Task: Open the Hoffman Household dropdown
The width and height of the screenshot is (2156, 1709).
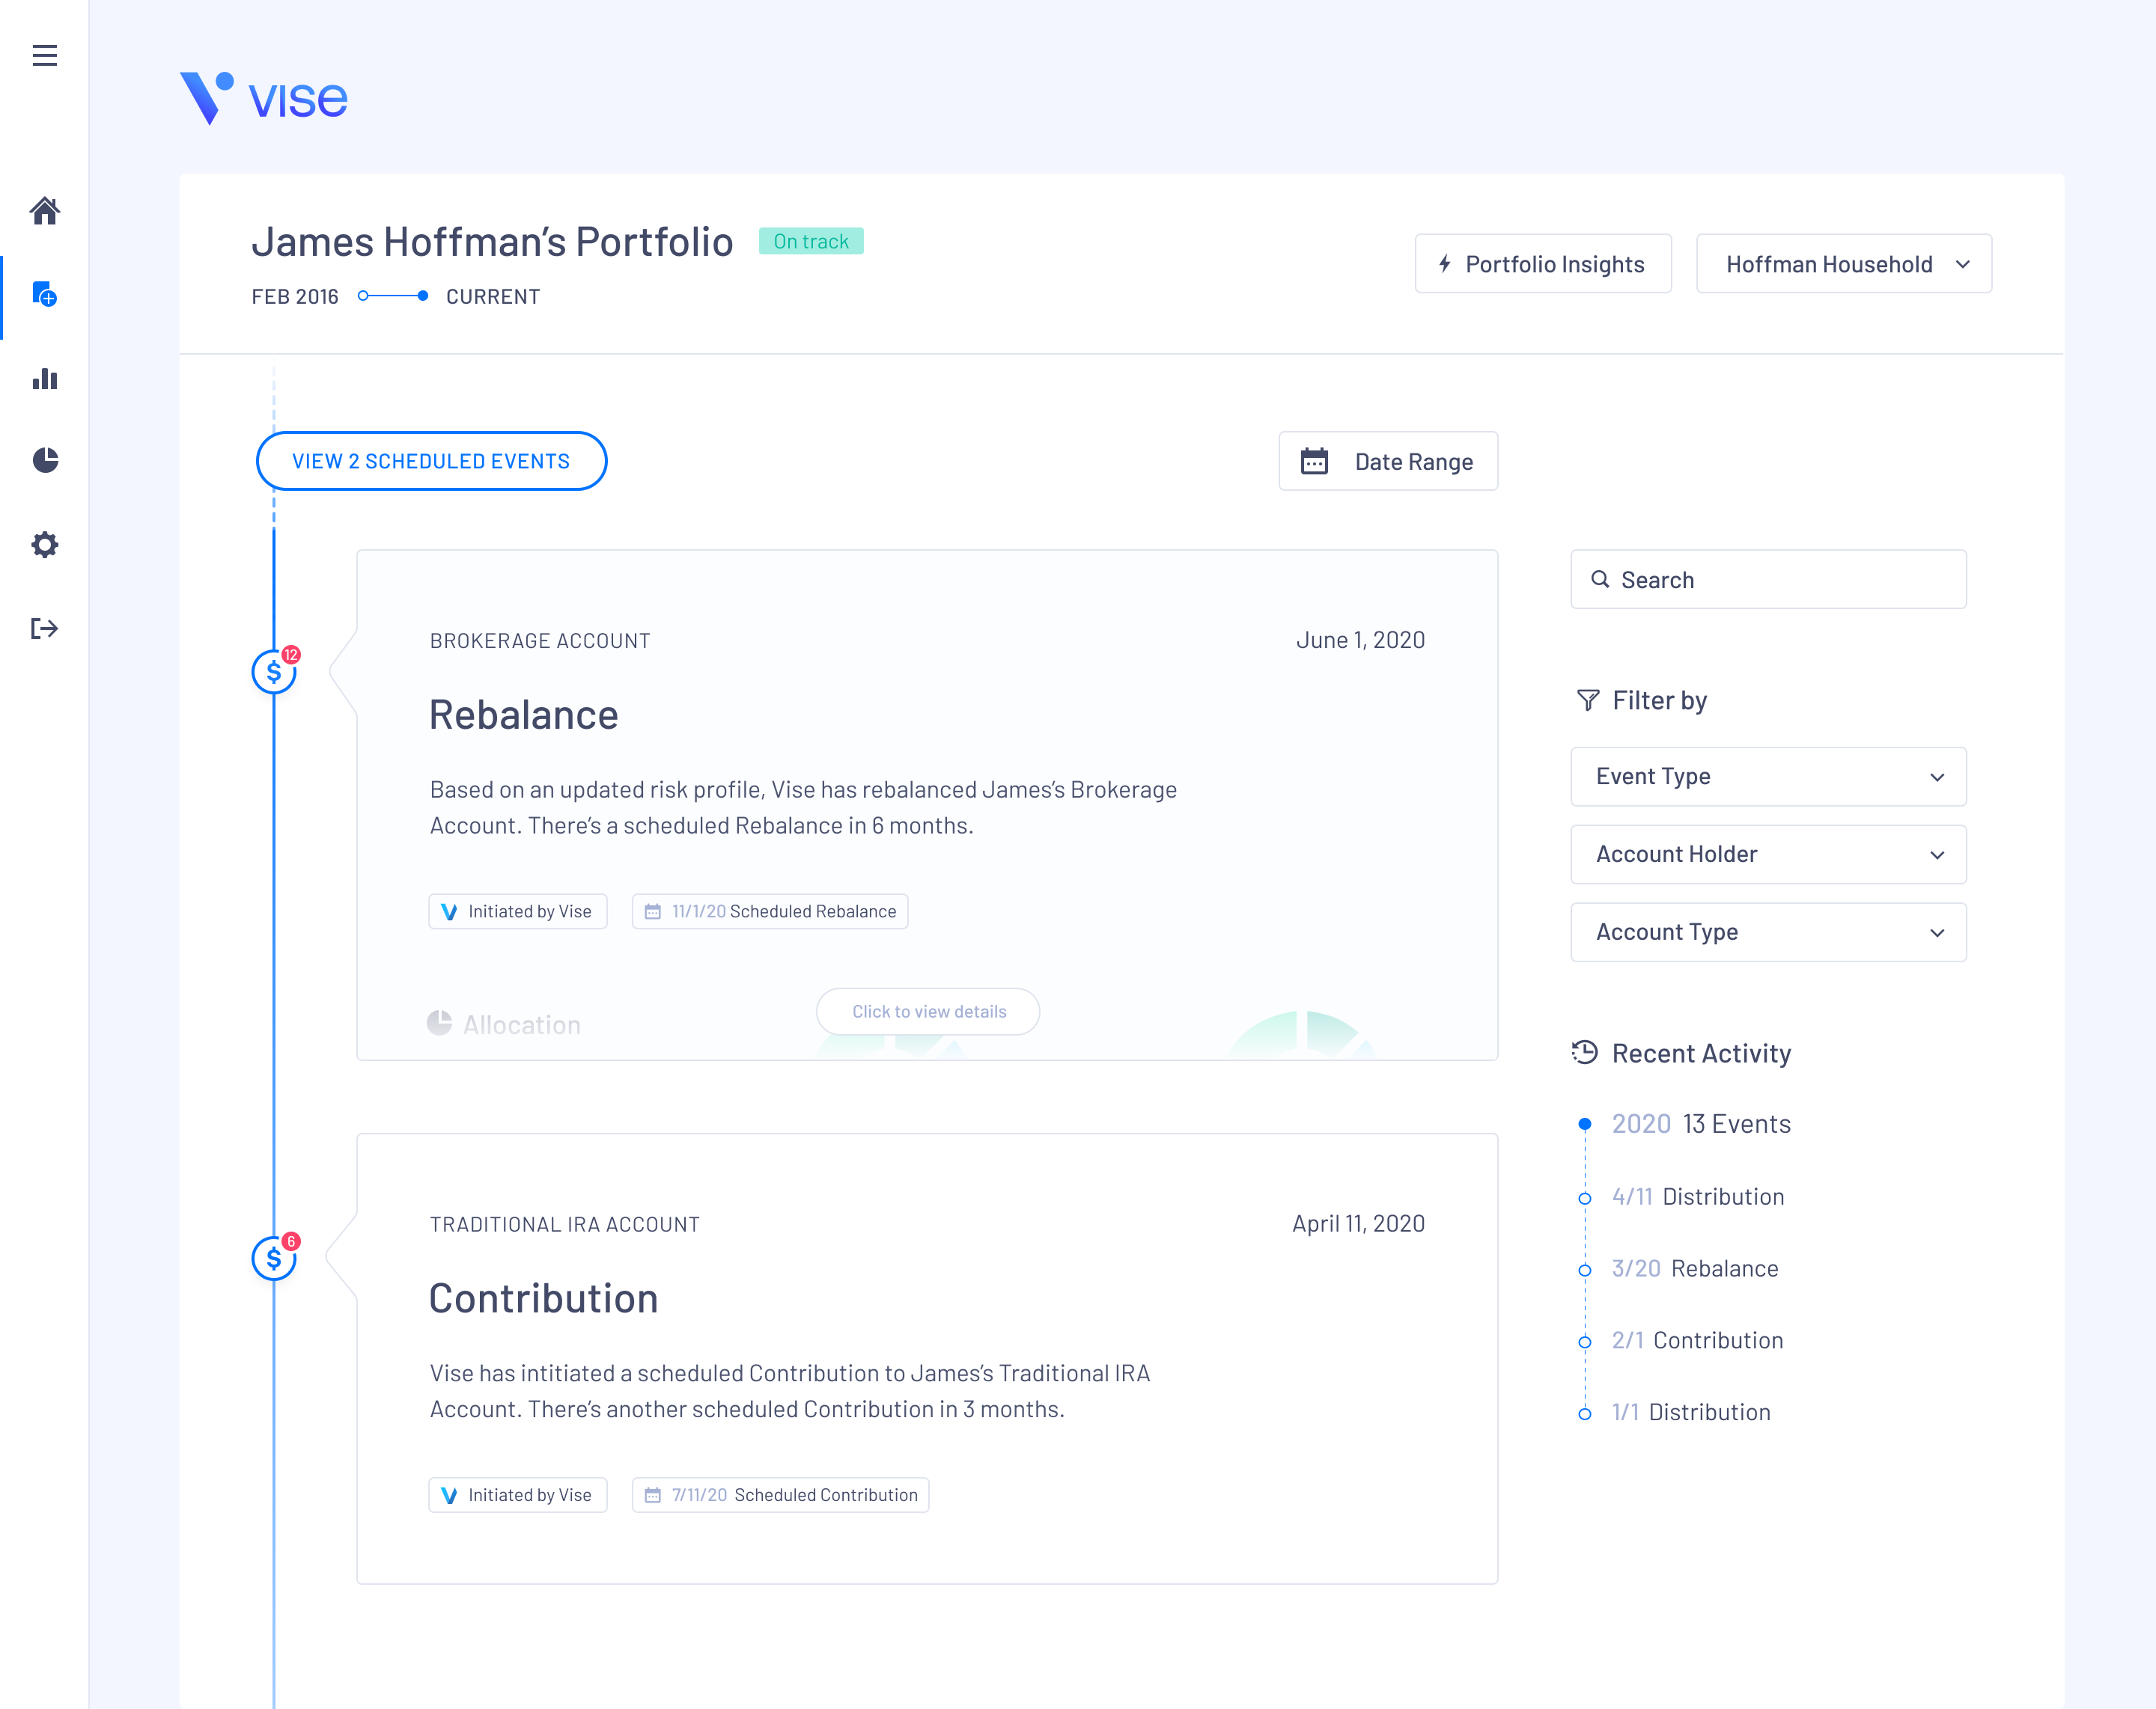Action: click(x=1844, y=264)
